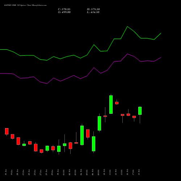Click the open value O: 499.00

(64, 12)
